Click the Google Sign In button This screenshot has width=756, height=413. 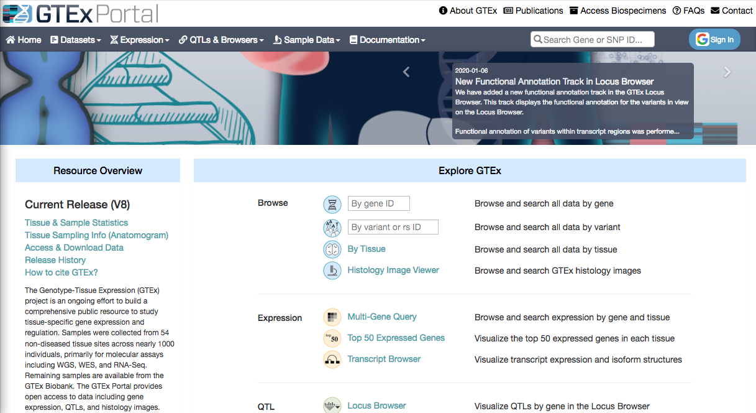pyautogui.click(x=714, y=40)
